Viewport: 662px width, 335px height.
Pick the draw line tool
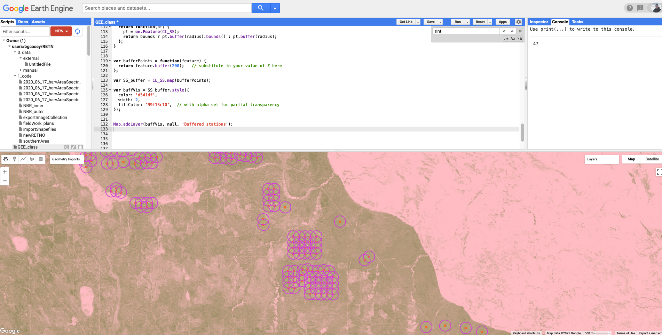click(x=23, y=159)
